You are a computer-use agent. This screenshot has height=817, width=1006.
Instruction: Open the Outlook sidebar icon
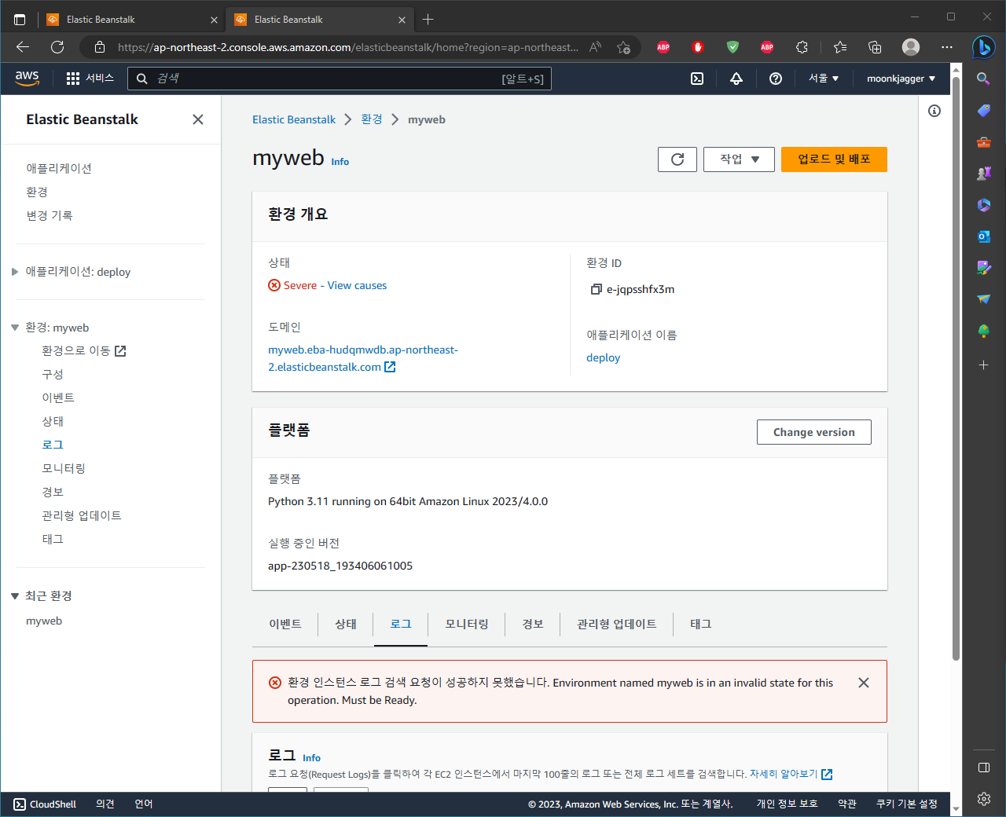tap(983, 236)
